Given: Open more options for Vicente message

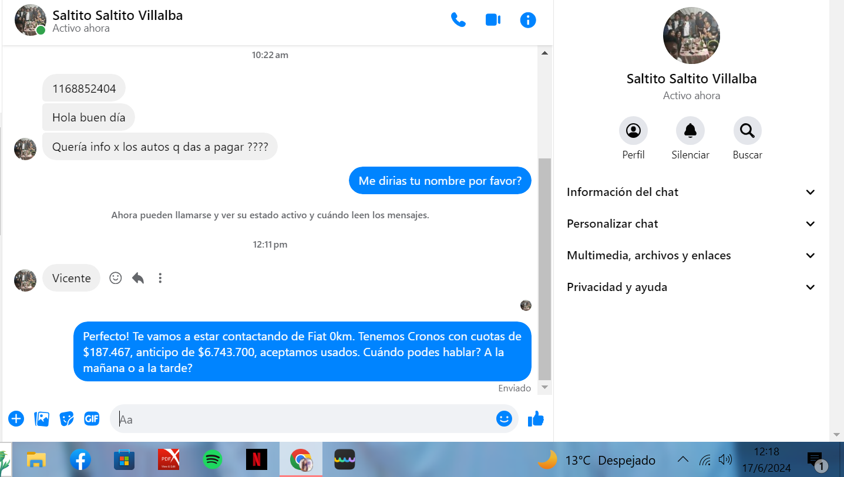Looking at the screenshot, I should 160,278.
